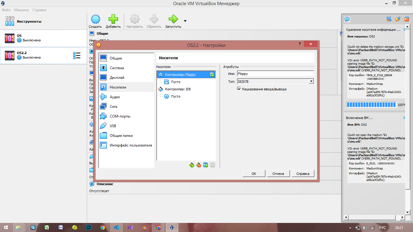Click the add controller icon below storage tree
The width and height of the screenshot is (413, 232).
coord(192,165)
